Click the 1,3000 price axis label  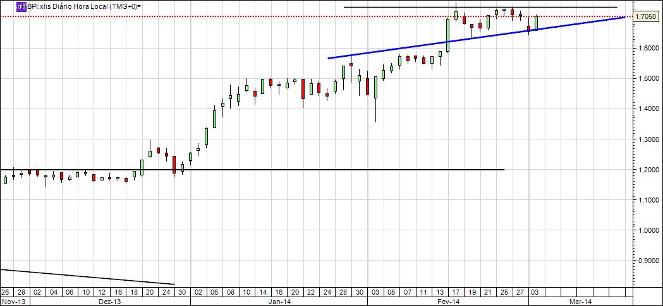point(648,139)
